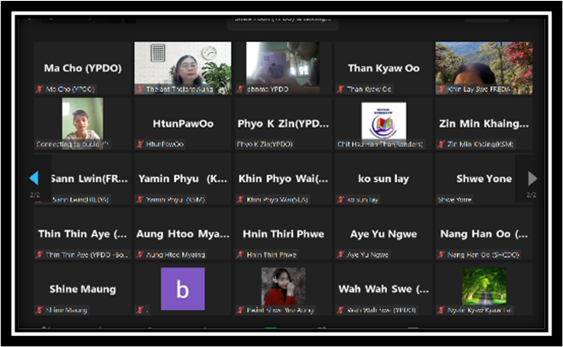The height and width of the screenshot is (347, 563).
Task: Select Thin Thin Aye participant tile
Action: click(x=83, y=234)
